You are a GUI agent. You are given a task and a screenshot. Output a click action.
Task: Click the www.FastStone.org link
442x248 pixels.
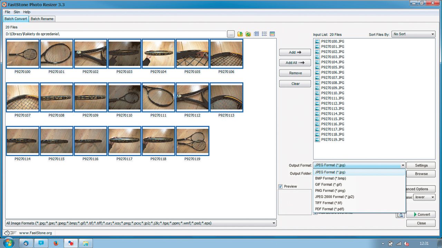pos(36,233)
